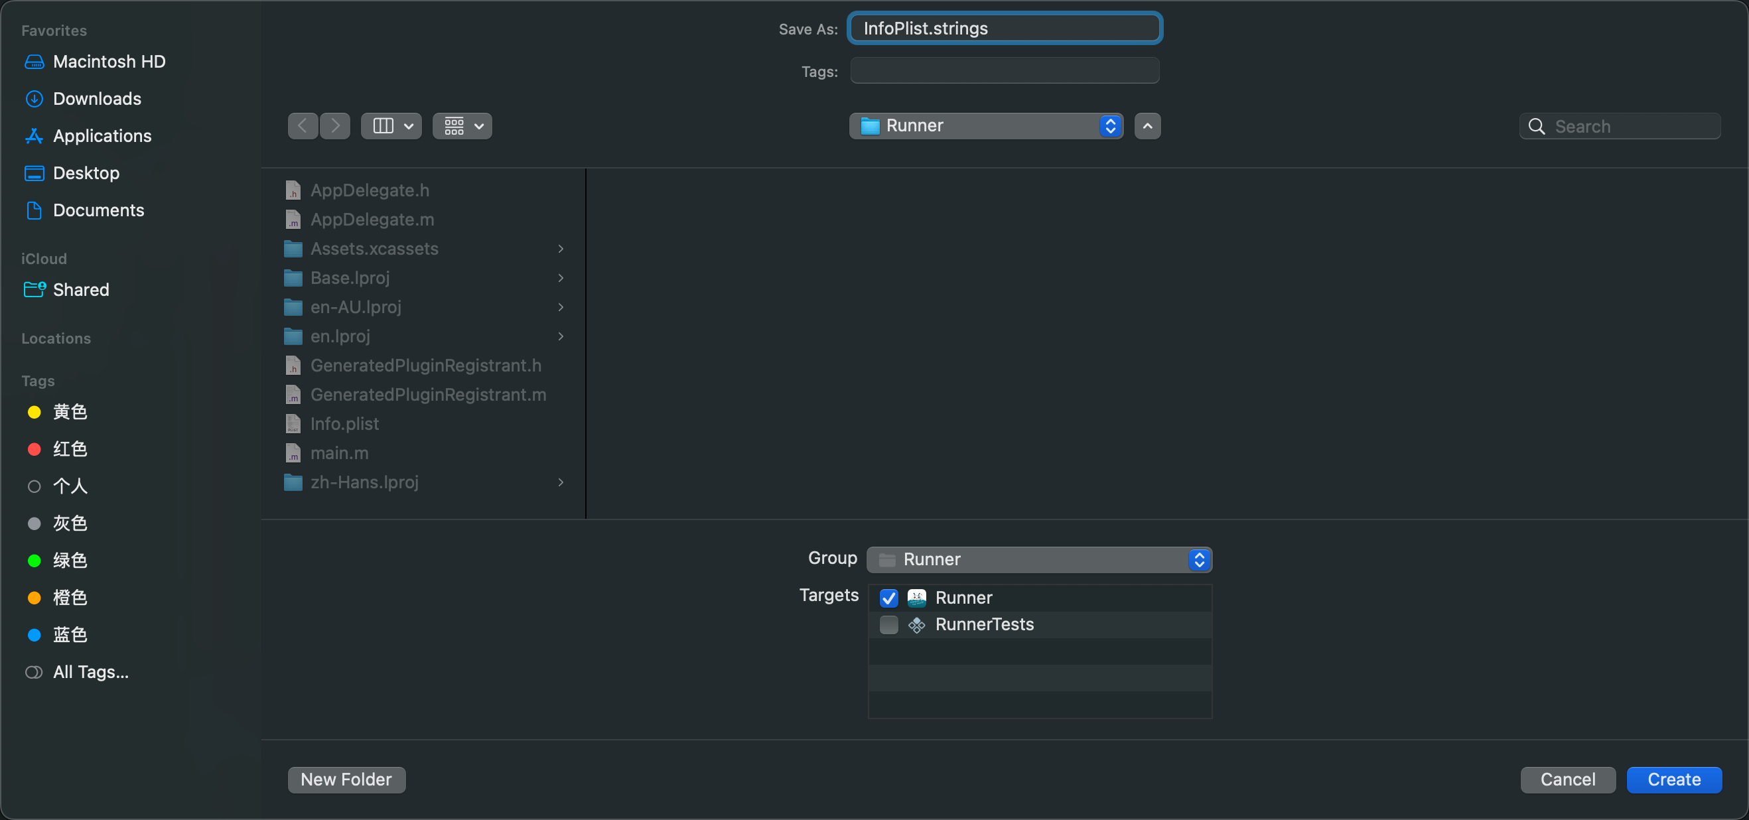The image size is (1749, 820).
Task: Click the Create button
Action: coord(1673,780)
